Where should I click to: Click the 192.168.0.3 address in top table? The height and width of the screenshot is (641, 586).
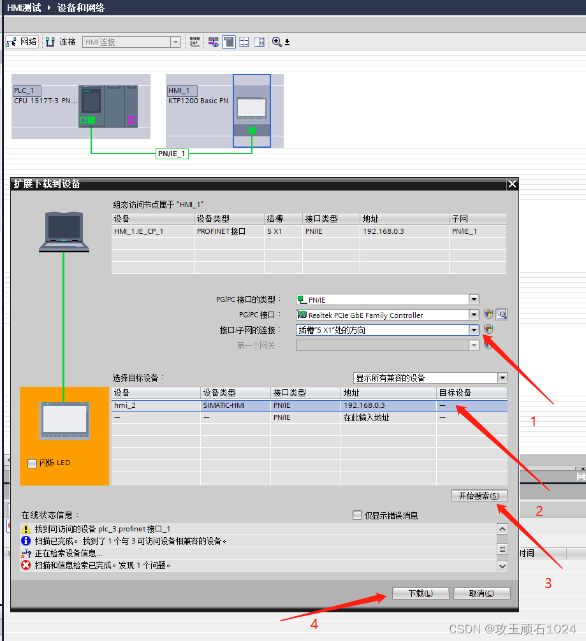383,231
